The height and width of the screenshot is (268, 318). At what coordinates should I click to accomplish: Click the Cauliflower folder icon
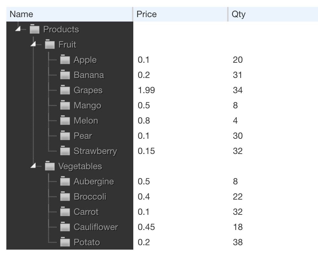pos(65,227)
